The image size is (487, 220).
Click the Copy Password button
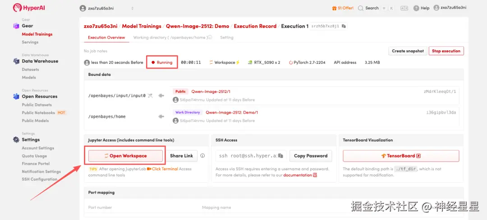[311, 156]
